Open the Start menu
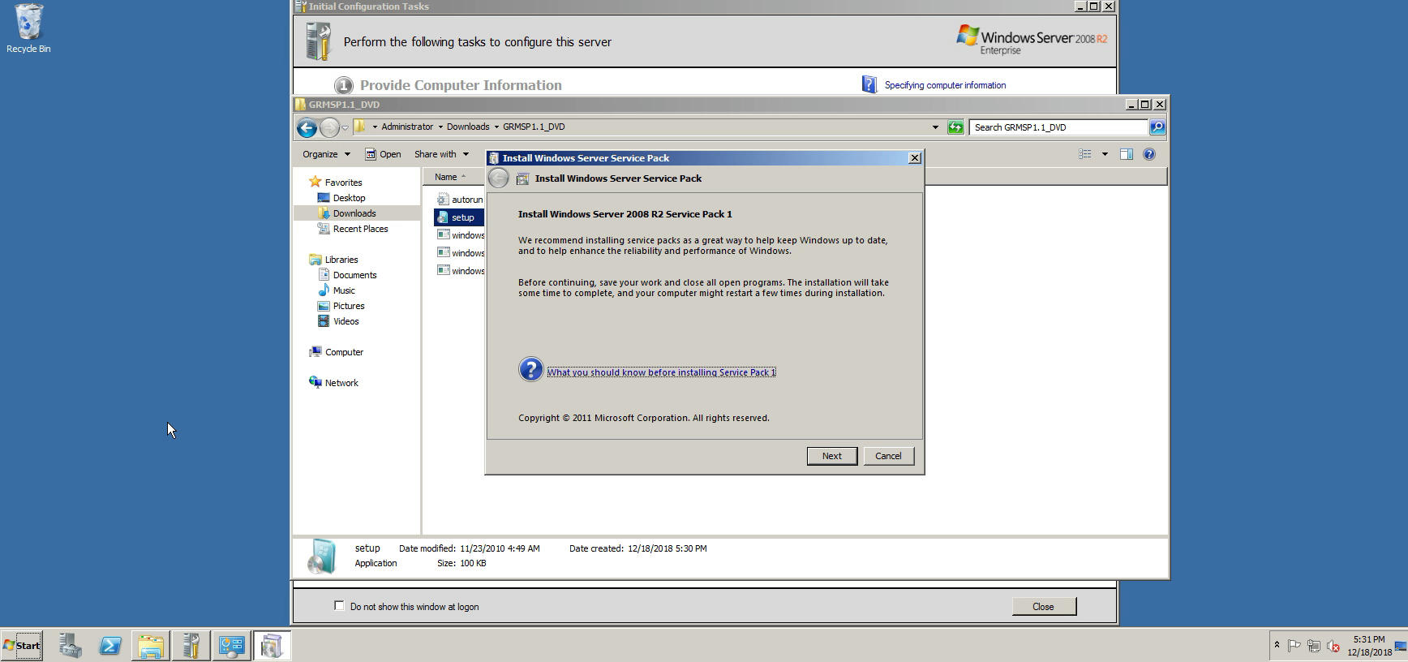 [x=22, y=646]
